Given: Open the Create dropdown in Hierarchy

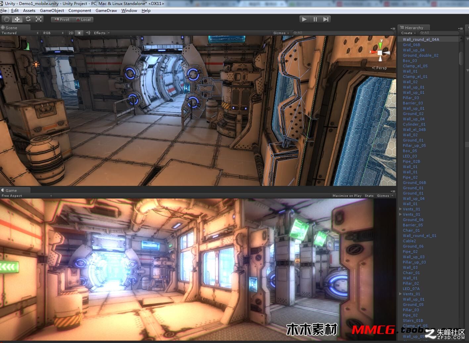Looking at the screenshot, I should (408, 33).
